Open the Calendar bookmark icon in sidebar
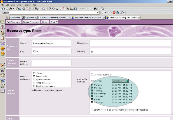Screen dimensions: 173x120 [2, 27]
